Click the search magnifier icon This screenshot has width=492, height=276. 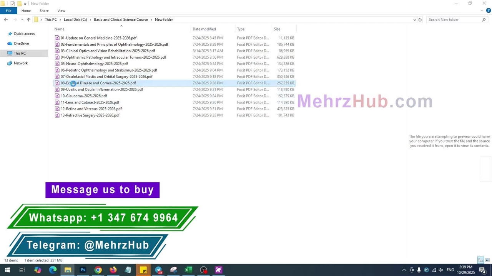click(484, 20)
